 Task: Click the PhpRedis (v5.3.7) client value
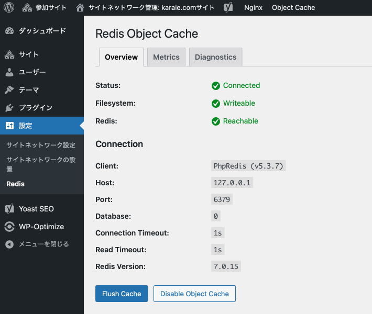(x=248, y=166)
